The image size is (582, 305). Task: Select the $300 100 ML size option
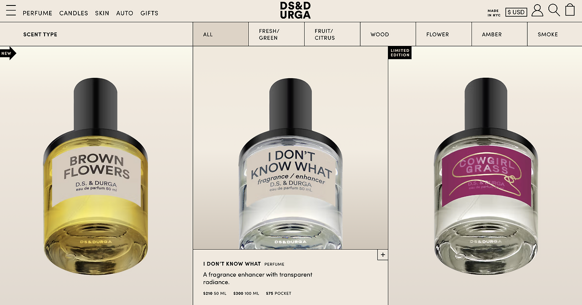[246, 294]
